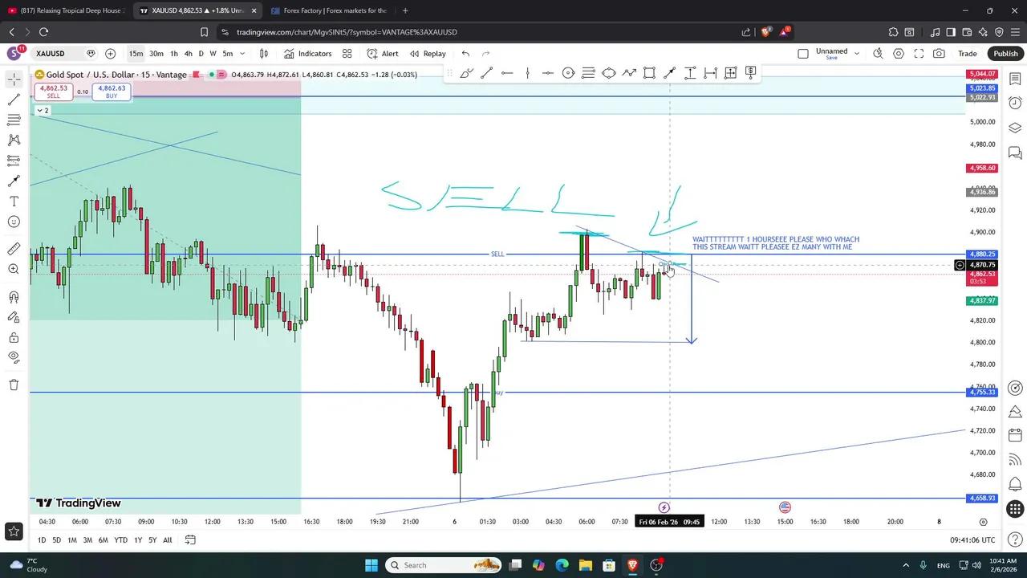Open the emoji icons tool
Image resolution: width=1027 pixels, height=578 pixels.
tap(14, 222)
